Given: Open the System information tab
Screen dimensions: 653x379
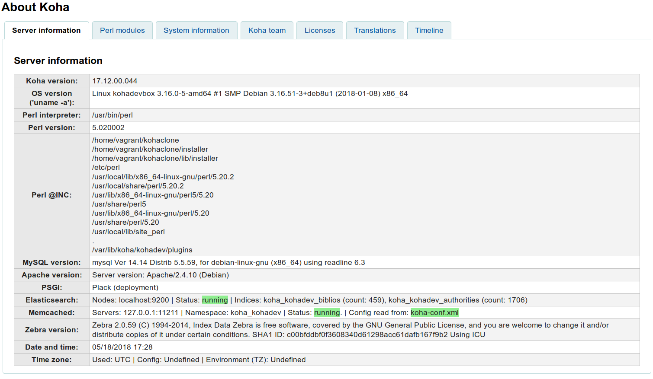Looking at the screenshot, I should pos(196,30).
